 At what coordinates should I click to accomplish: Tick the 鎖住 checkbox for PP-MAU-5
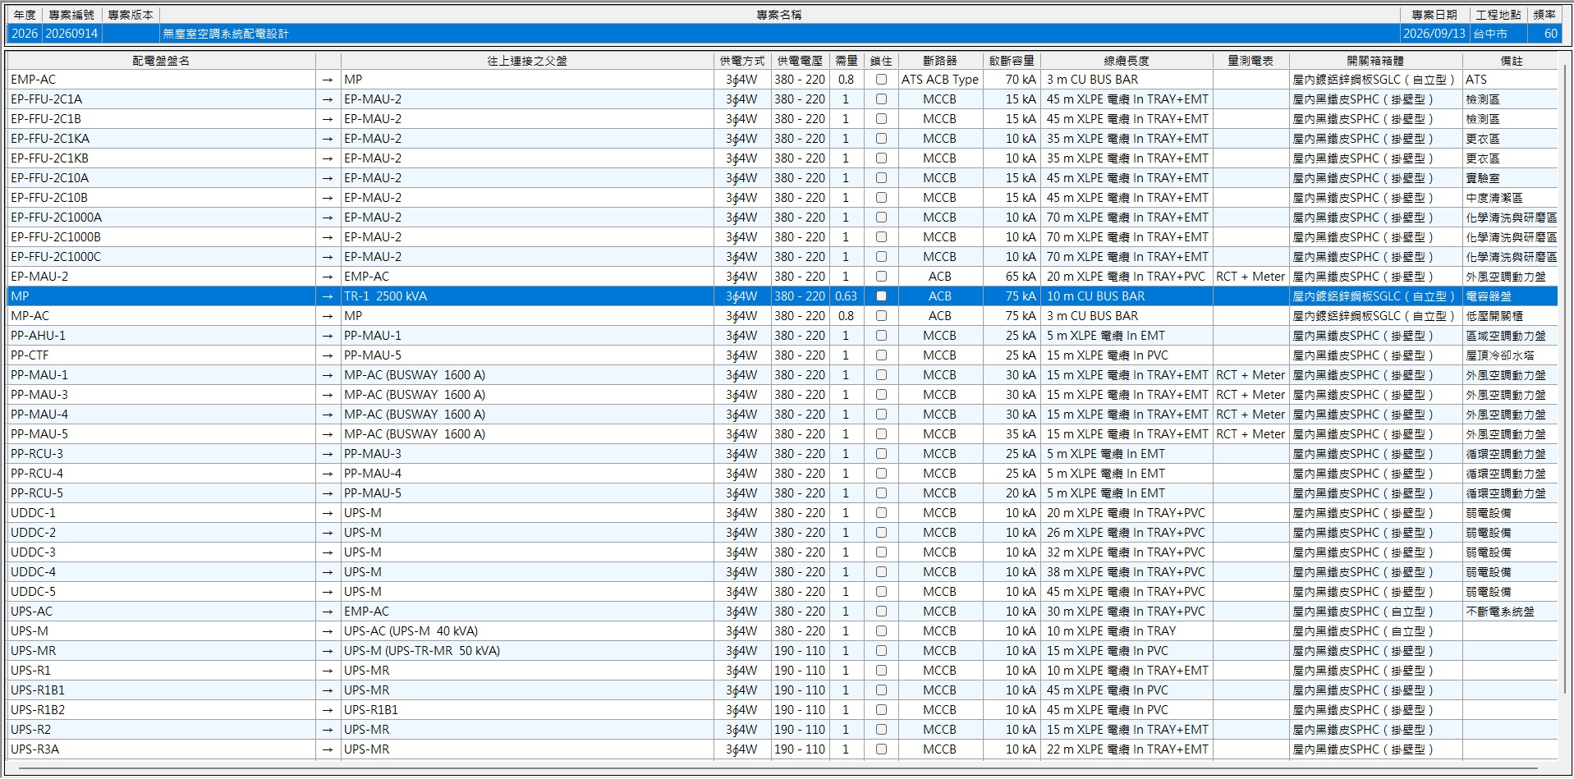point(881,434)
